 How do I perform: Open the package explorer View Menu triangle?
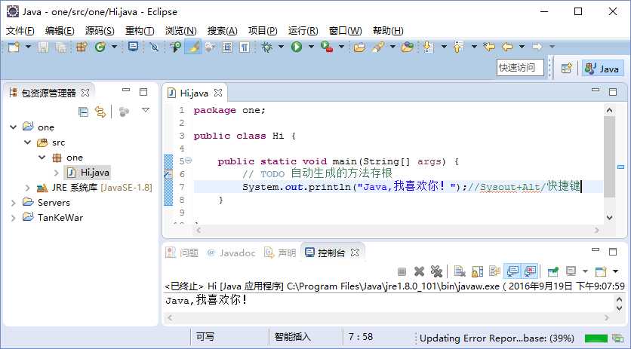[146, 110]
